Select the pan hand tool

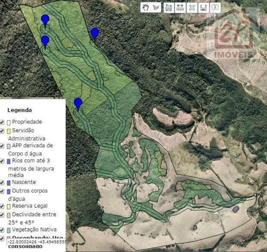(145, 7)
